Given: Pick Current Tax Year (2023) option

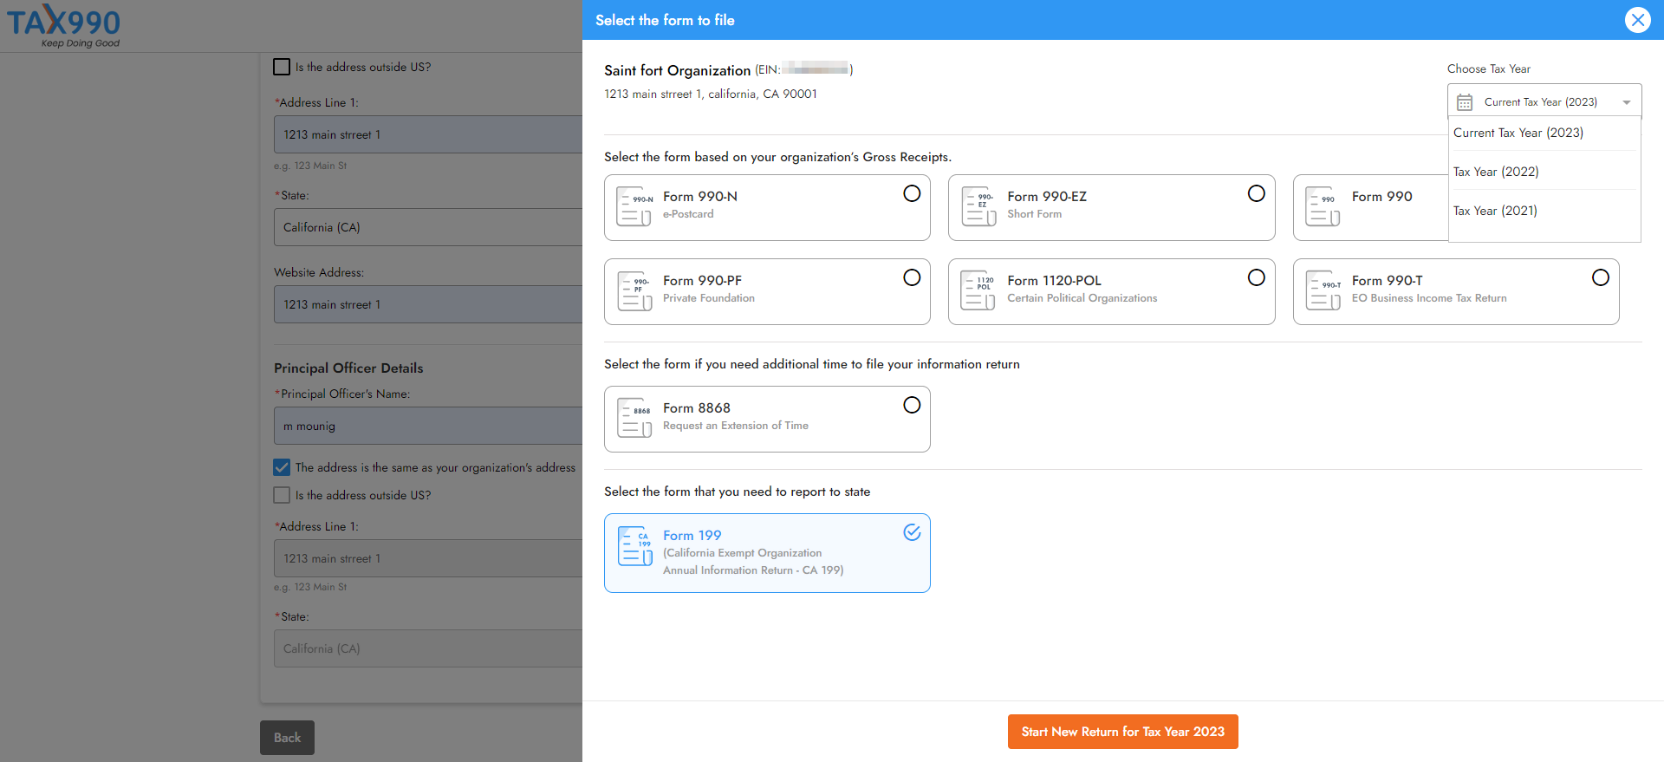Looking at the screenshot, I should coord(1518,133).
